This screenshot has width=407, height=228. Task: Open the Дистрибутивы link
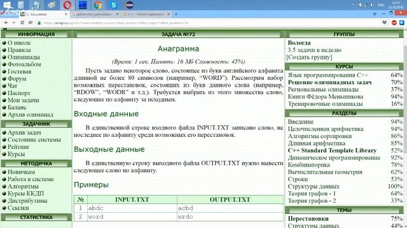(x=27, y=201)
